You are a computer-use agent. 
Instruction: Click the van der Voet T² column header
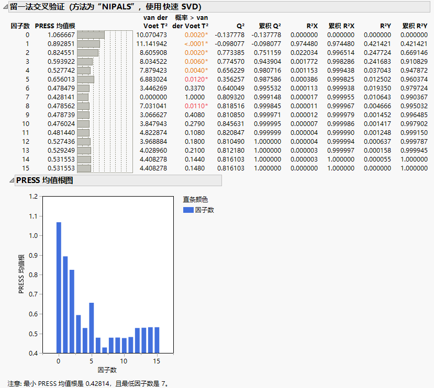click(x=155, y=21)
